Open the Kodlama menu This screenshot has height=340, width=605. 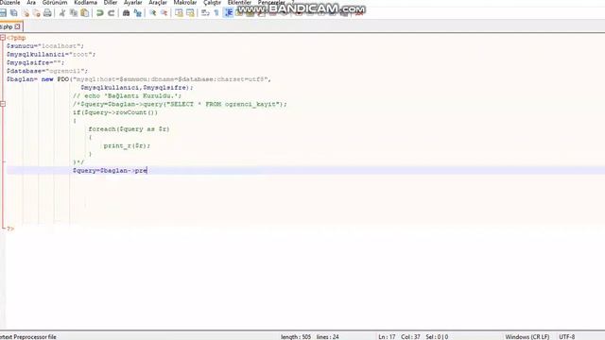point(86,3)
